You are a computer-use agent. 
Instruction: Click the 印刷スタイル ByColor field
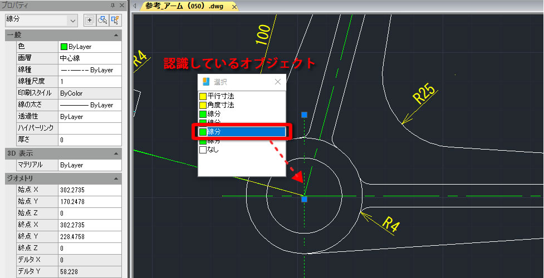click(90, 93)
